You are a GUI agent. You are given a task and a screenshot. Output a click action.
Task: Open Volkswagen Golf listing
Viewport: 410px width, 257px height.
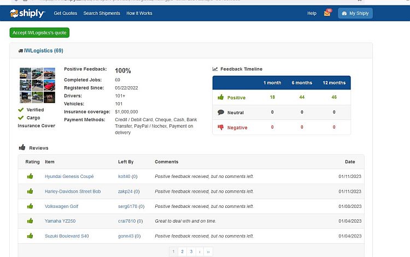61,206
